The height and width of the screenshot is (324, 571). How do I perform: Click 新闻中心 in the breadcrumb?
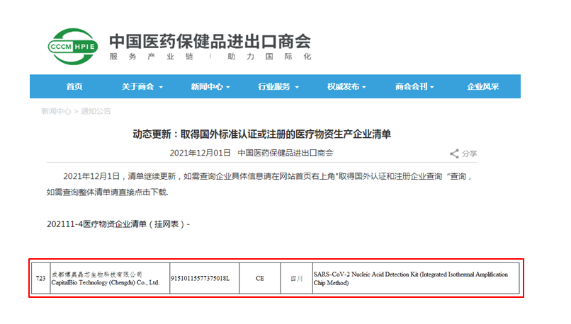click(56, 111)
